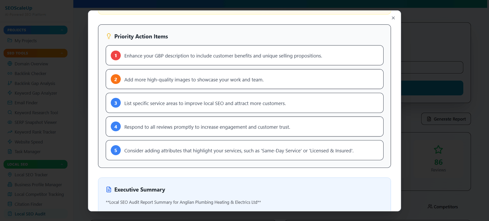Screen dimensions: 489x221
Task: Click the SERP Snapshot Viewer eye icon
Action: point(10,122)
